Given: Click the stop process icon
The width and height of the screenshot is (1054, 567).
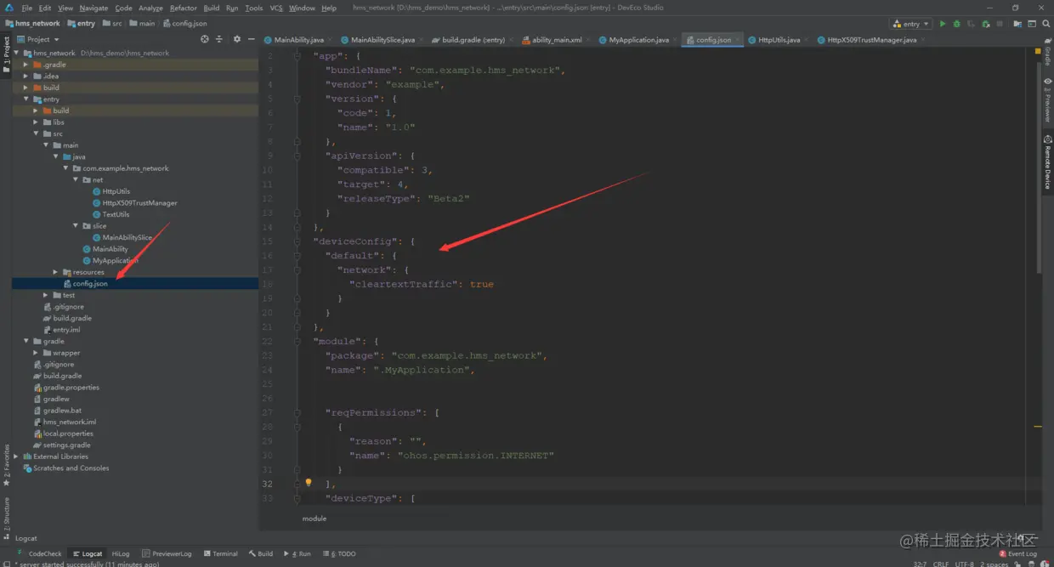Looking at the screenshot, I should (x=1000, y=24).
